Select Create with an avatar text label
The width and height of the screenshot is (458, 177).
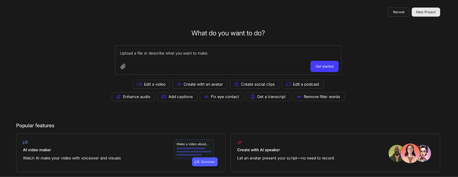(x=203, y=84)
